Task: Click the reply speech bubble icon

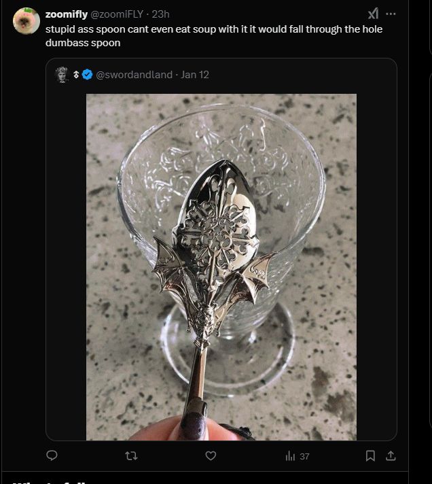Action: (52, 455)
